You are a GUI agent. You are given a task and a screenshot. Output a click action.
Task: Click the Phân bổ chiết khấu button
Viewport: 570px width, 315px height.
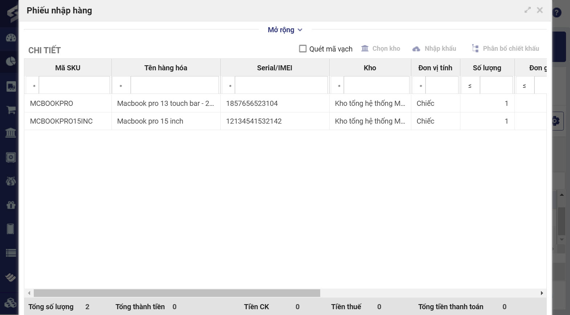505,49
